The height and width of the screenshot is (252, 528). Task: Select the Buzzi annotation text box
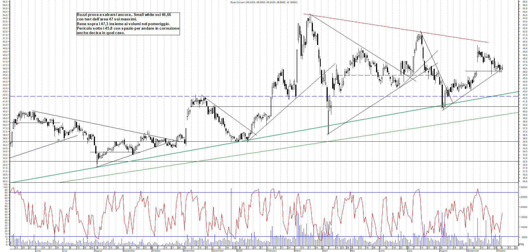pos(128,24)
